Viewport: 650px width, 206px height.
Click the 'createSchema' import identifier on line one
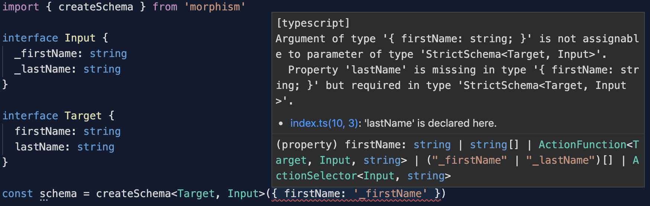pyautogui.click(x=96, y=7)
